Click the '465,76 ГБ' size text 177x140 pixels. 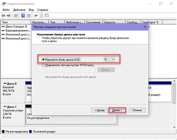(x=9, y=91)
